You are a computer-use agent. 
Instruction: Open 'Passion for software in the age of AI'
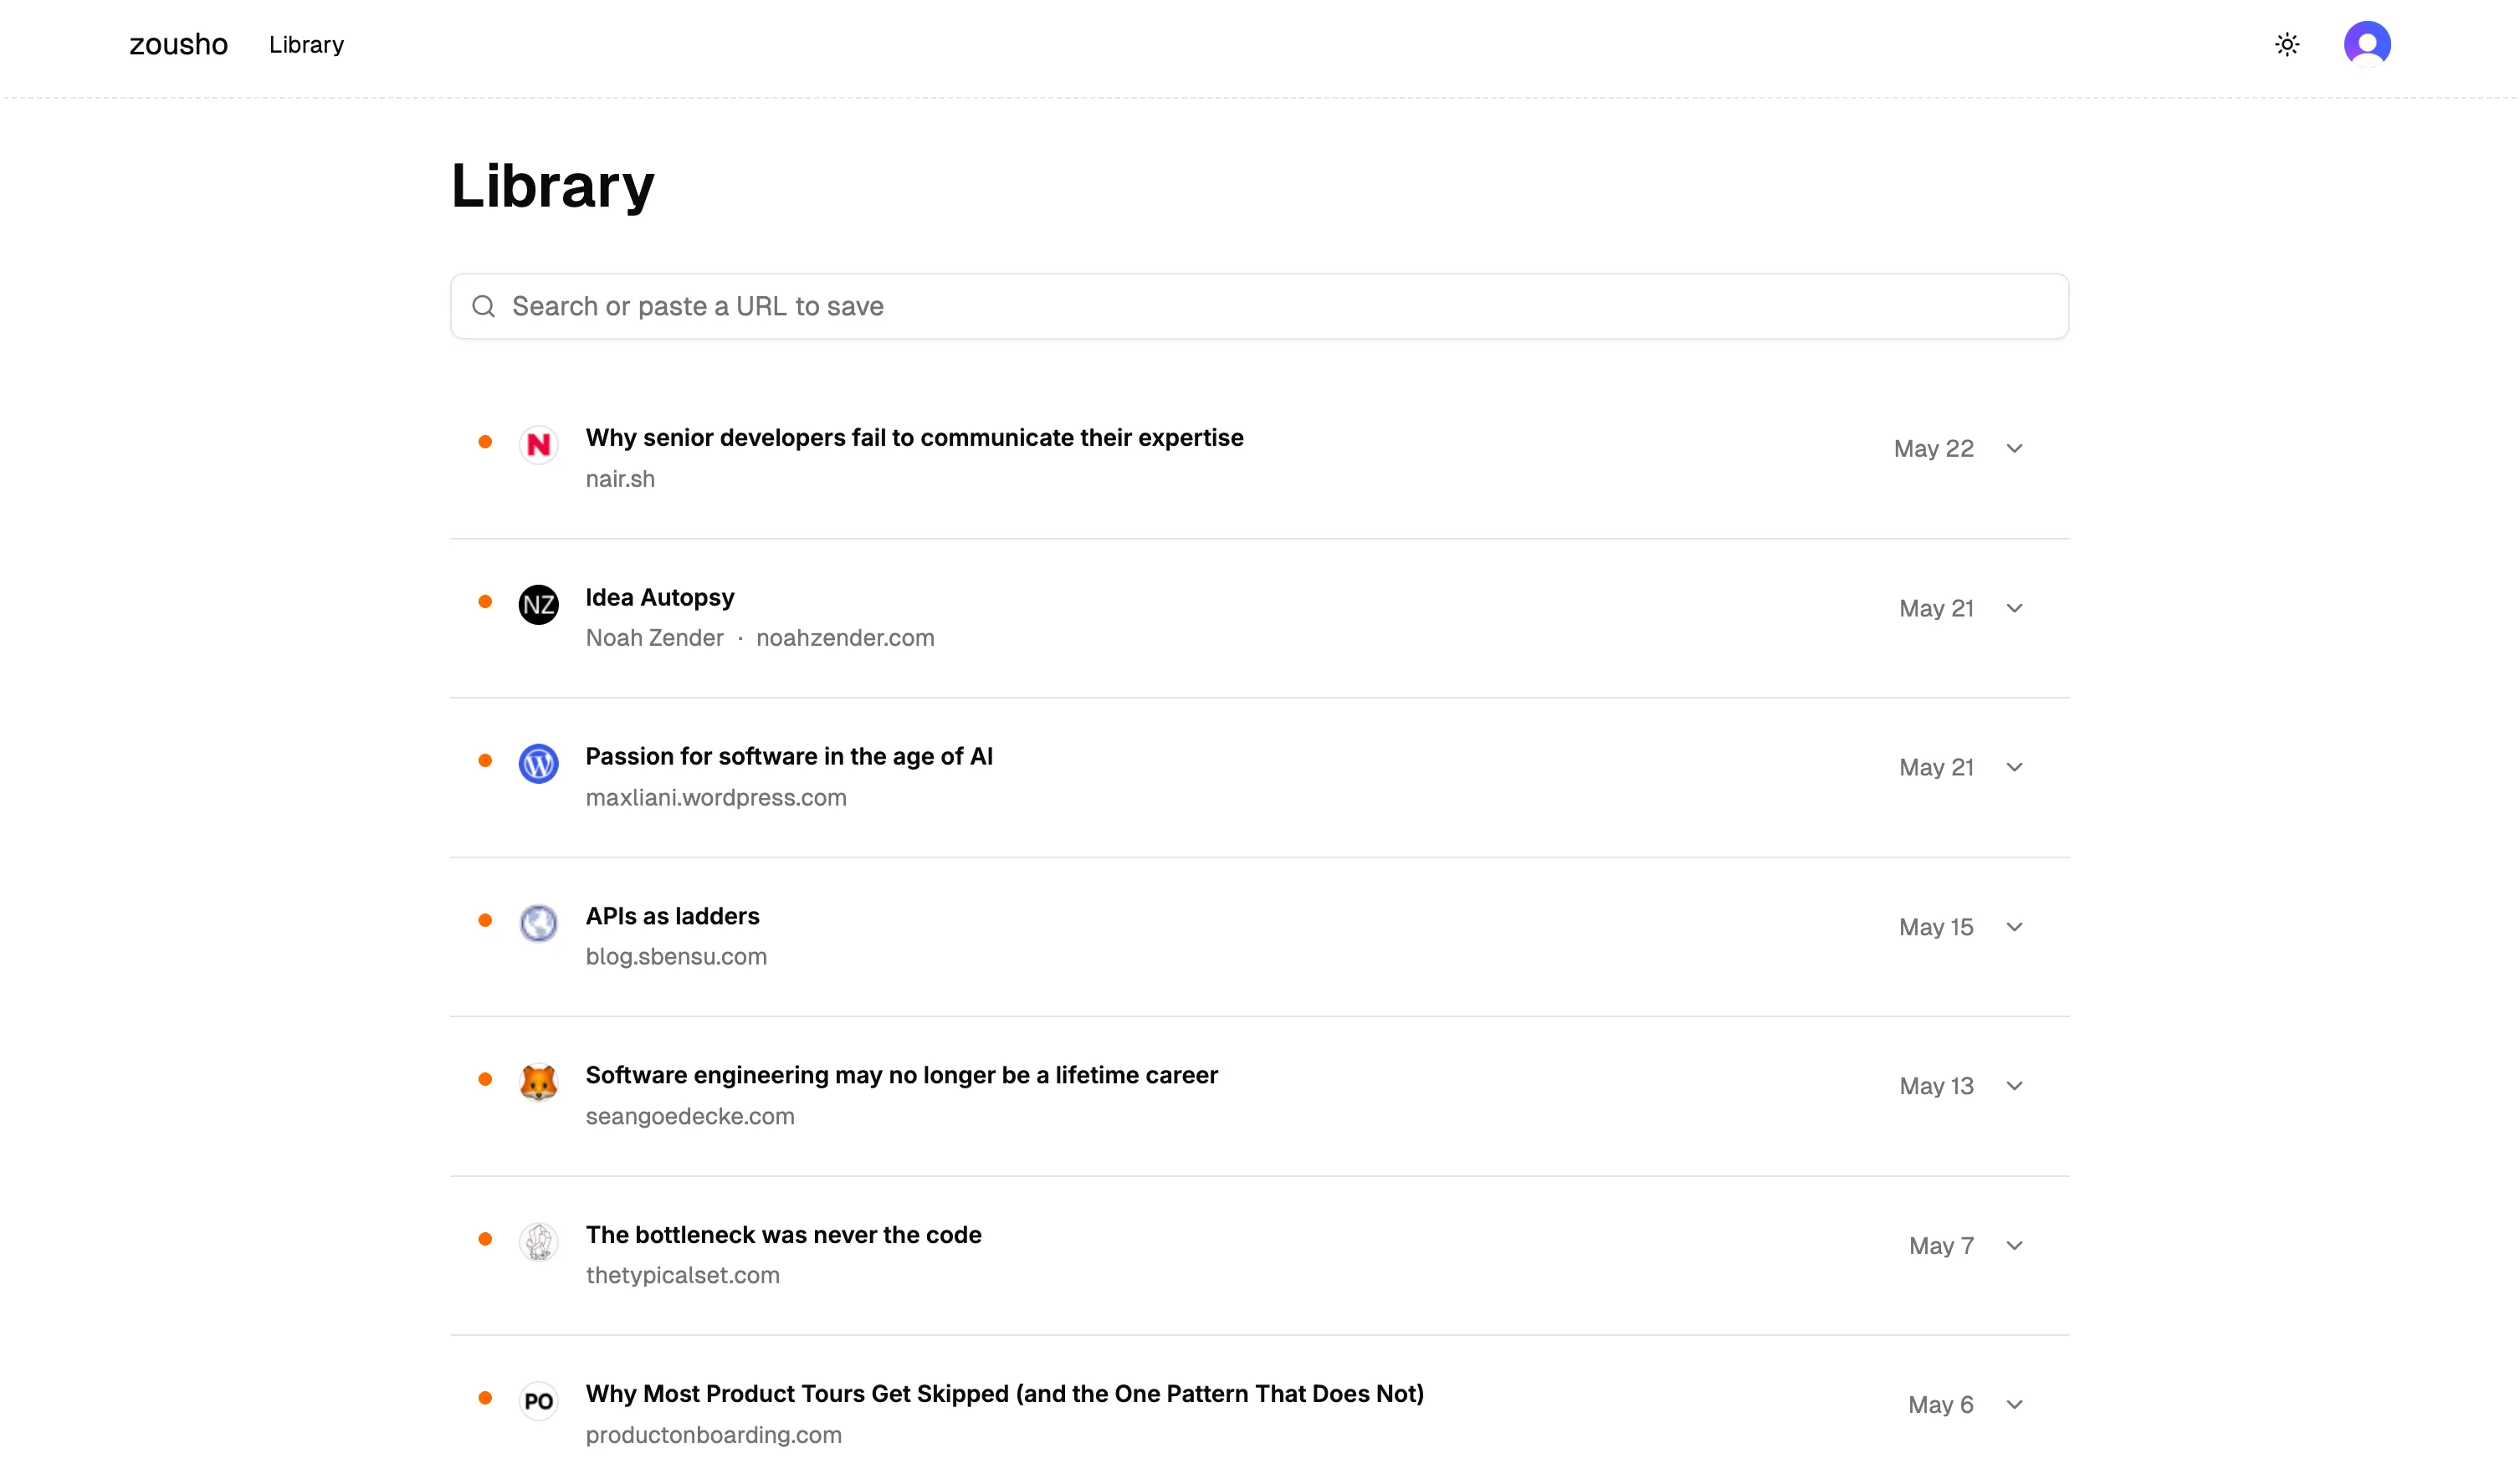[789, 757]
